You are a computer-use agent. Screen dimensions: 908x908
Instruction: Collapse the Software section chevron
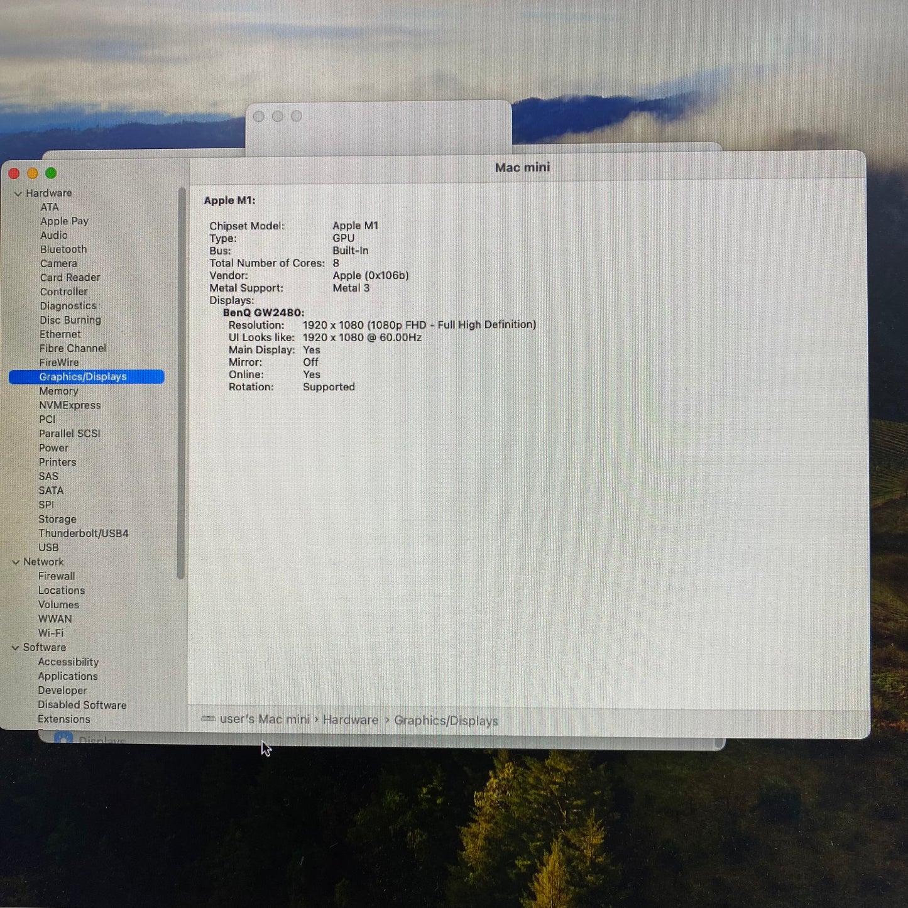pos(15,648)
